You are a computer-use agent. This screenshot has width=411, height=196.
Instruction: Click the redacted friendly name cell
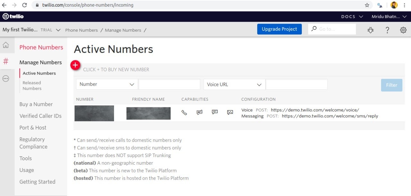[x=148, y=114]
